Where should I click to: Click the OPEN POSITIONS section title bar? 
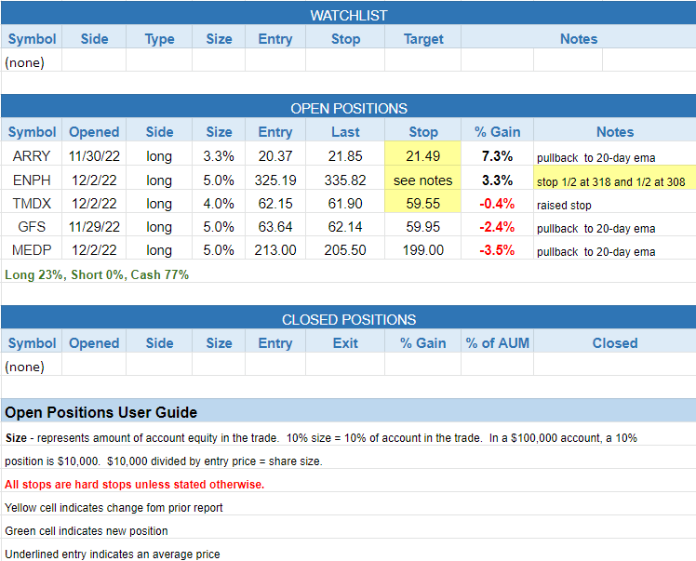click(x=348, y=108)
